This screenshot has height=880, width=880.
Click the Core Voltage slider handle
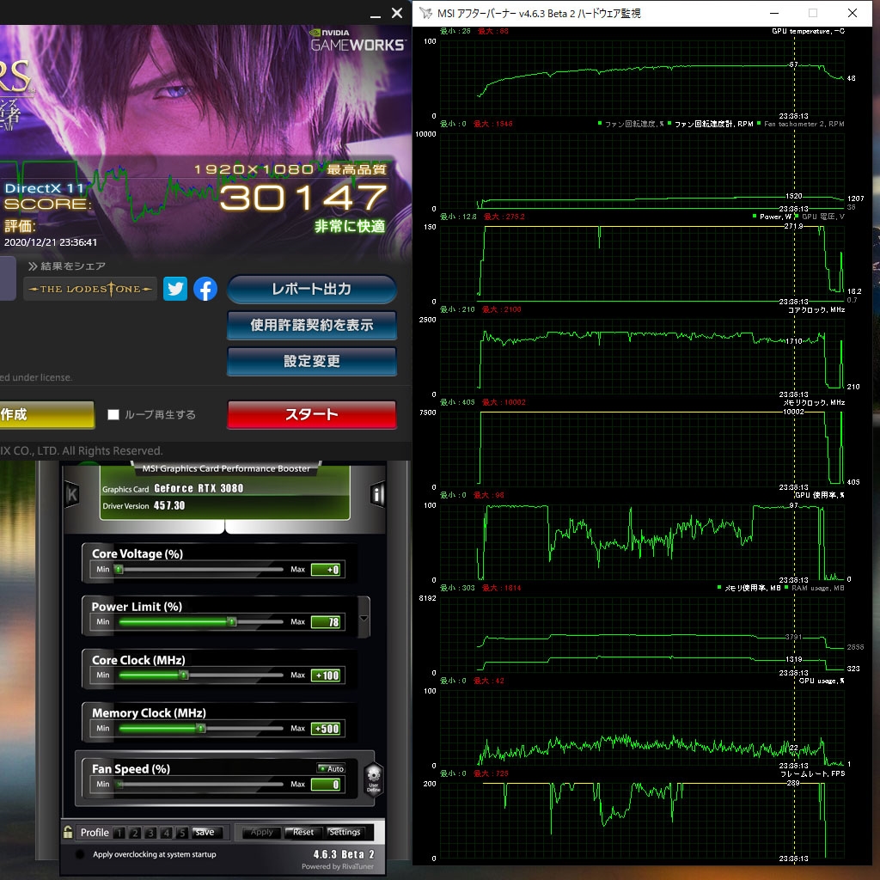click(119, 569)
